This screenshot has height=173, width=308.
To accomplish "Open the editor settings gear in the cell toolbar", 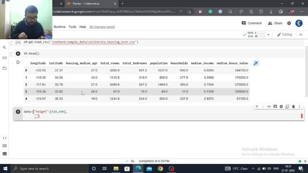I will coord(281,107).
